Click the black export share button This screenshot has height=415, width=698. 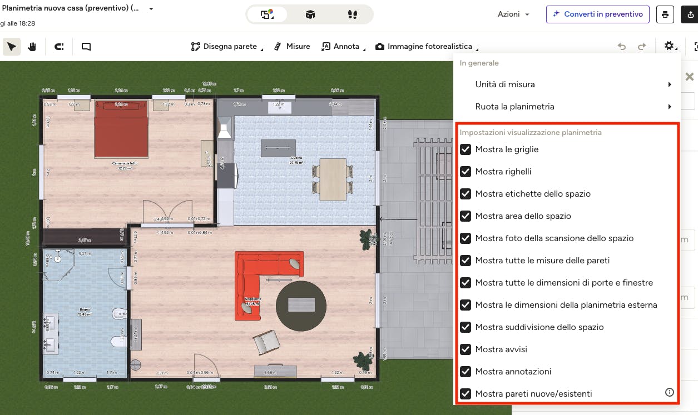pyautogui.click(x=690, y=14)
